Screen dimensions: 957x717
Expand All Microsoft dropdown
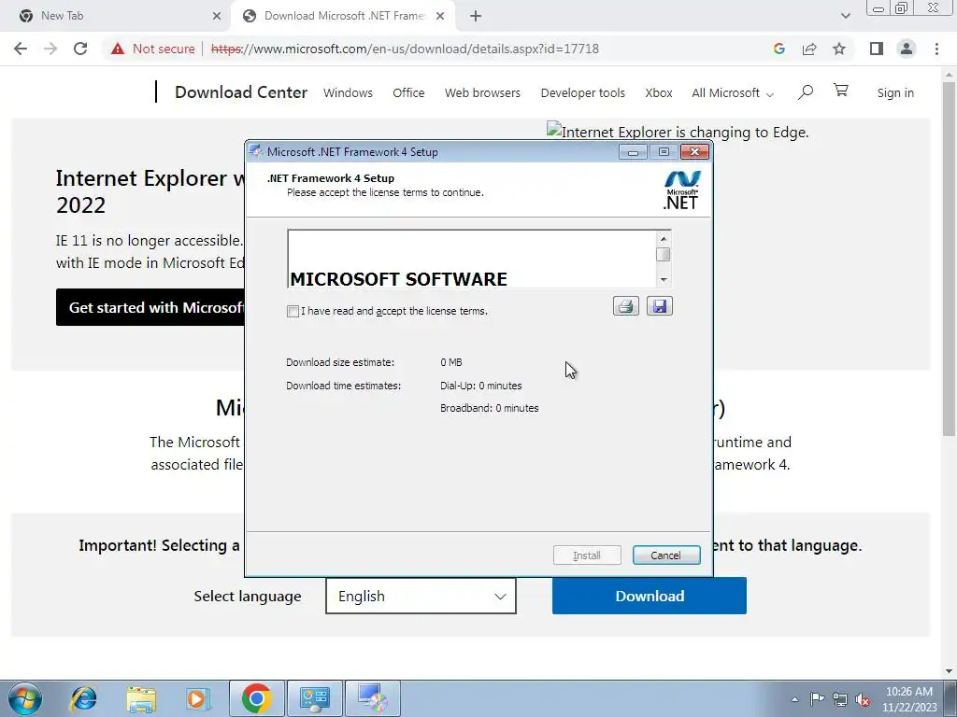point(733,92)
